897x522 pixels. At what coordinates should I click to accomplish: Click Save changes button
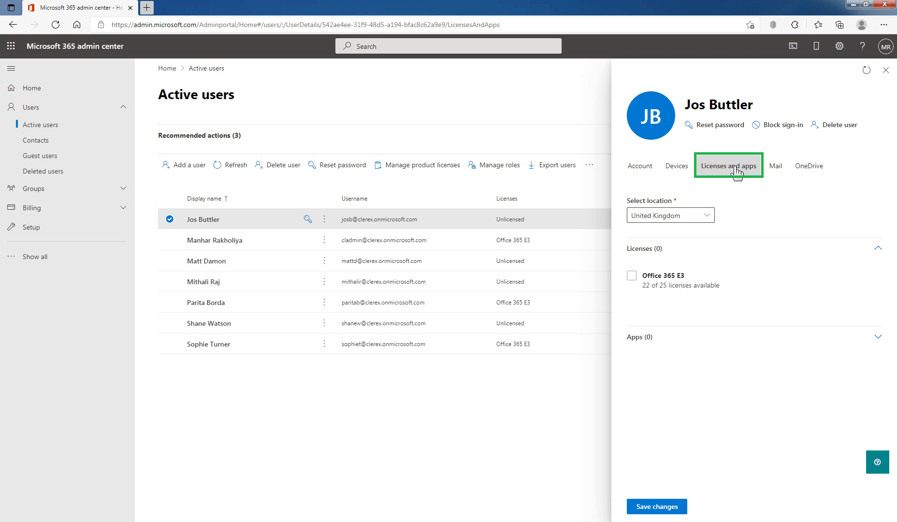[x=656, y=506]
